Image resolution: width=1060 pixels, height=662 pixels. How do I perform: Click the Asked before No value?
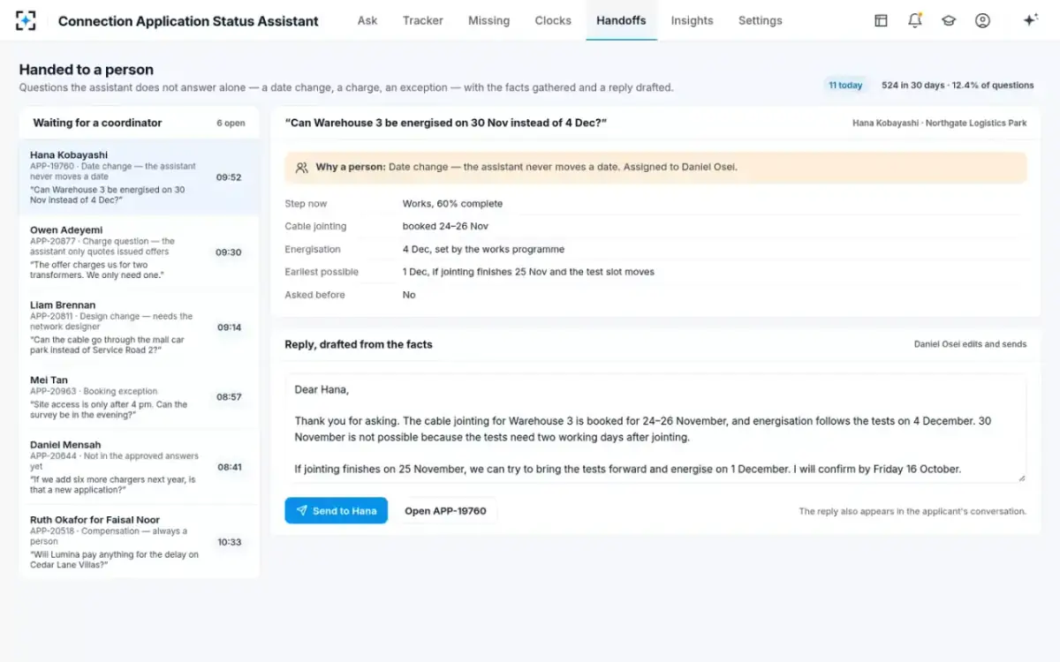pyautogui.click(x=409, y=296)
